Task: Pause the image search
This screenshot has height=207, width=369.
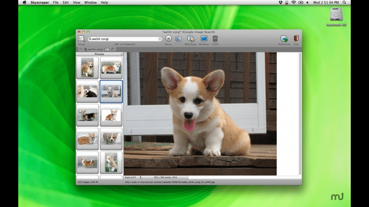Action: (168, 39)
